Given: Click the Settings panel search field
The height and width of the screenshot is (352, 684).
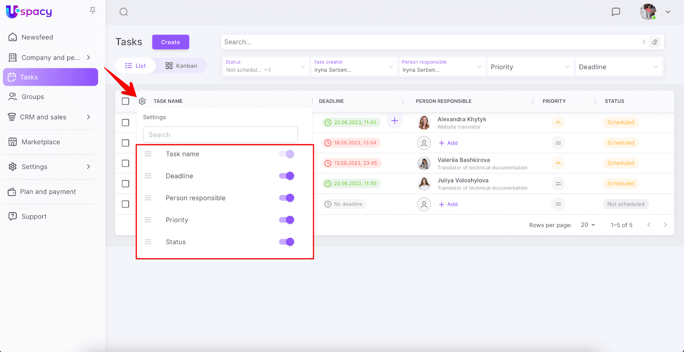Looking at the screenshot, I should (x=220, y=135).
